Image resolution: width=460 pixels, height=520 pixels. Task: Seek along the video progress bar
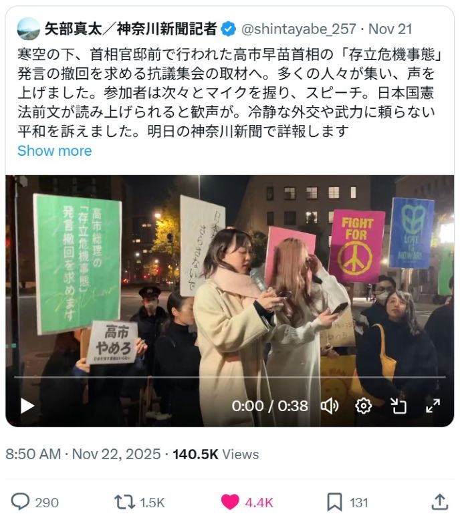pyautogui.click(x=230, y=378)
